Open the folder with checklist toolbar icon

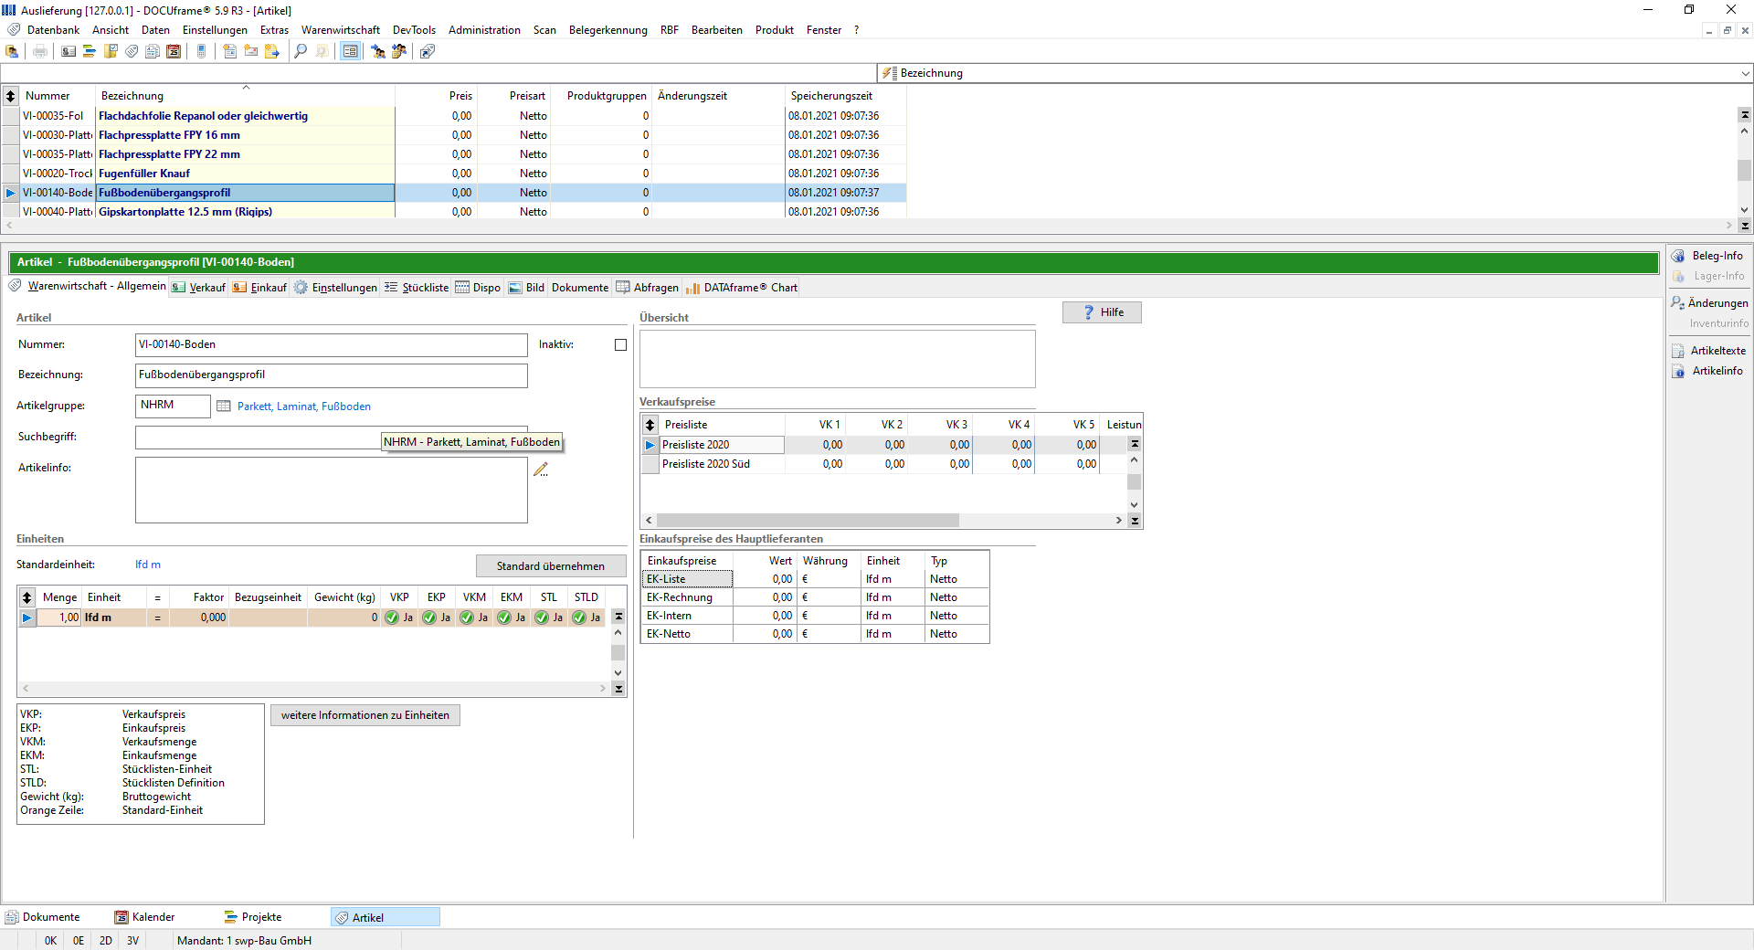(x=111, y=51)
